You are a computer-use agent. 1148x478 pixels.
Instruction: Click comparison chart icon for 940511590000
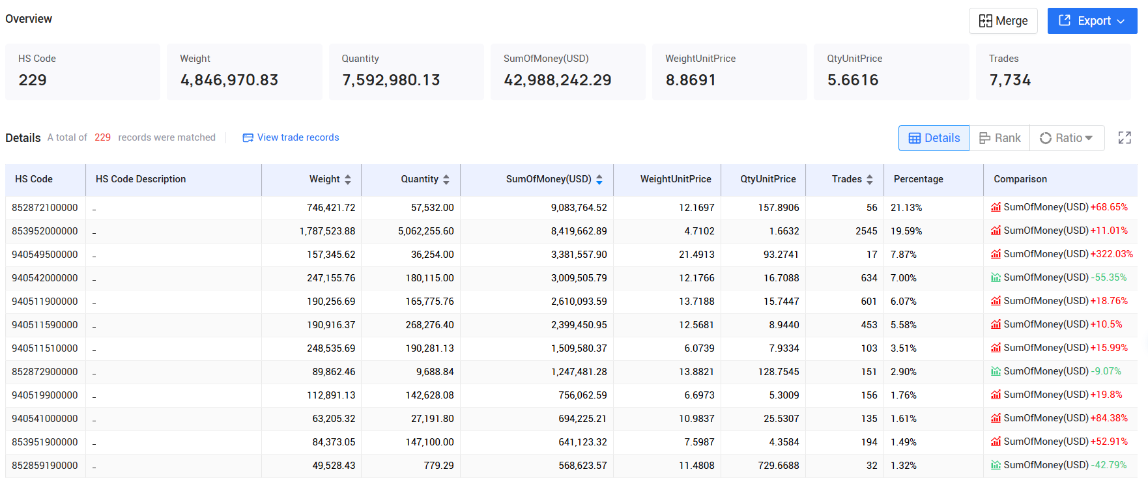pos(996,324)
